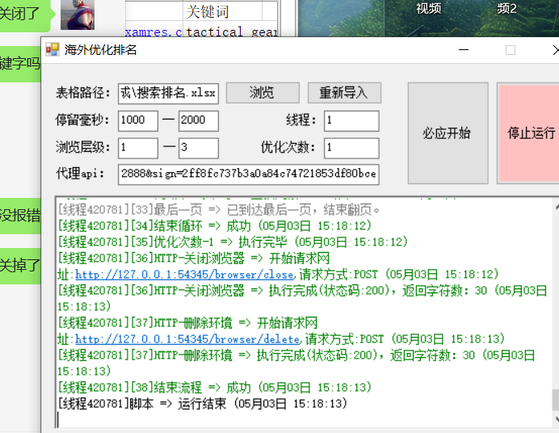This screenshot has height=433, width=559.
Task: Click the 停留毫秒 minimum field showing 1000
Action: pos(138,120)
